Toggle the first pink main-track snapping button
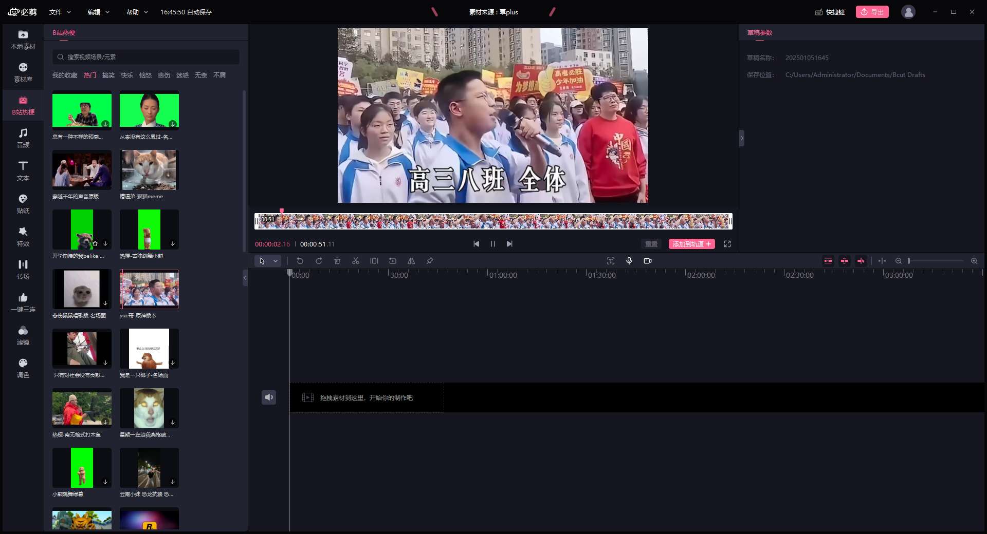Viewport: 987px width, 534px height. click(x=828, y=261)
